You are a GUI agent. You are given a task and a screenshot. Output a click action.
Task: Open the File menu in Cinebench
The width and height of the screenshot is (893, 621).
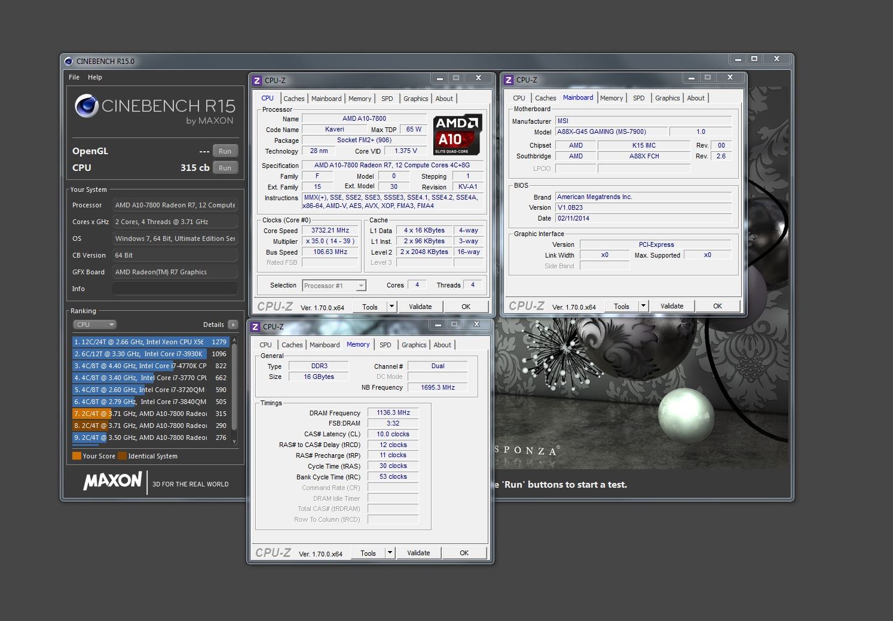pos(74,77)
